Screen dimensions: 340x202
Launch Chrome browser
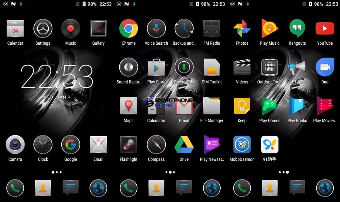[x=129, y=29]
